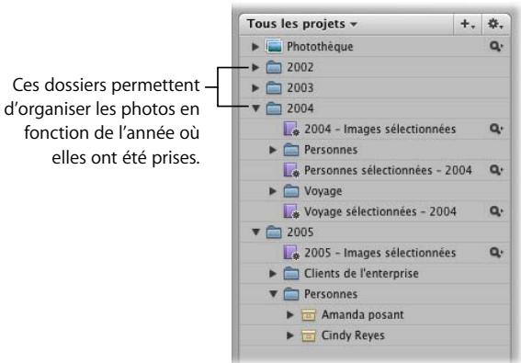
Task: Click the 2005 folder icon
Action: (x=274, y=232)
